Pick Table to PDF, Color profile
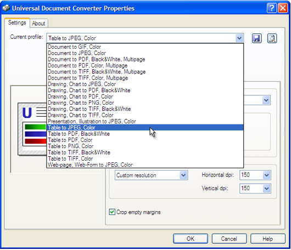Viewport: 291px width, 250px height. pyautogui.click(x=145, y=140)
